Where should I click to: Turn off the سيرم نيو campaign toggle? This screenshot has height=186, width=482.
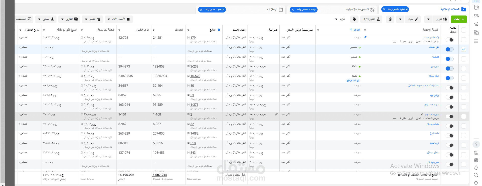[x=450, y=68]
